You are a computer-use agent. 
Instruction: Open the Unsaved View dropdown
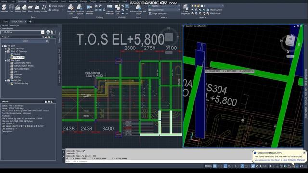pyautogui.click(x=164, y=10)
